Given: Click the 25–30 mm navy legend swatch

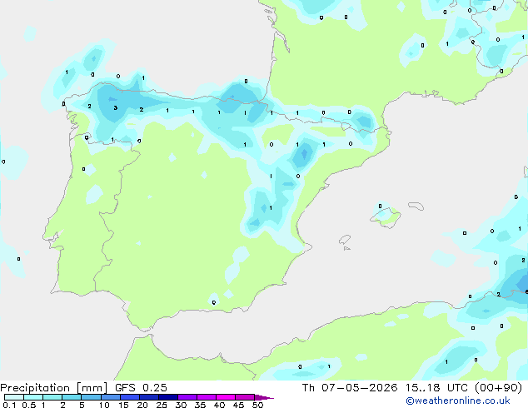Looking at the screenshot, I should coord(167,397).
